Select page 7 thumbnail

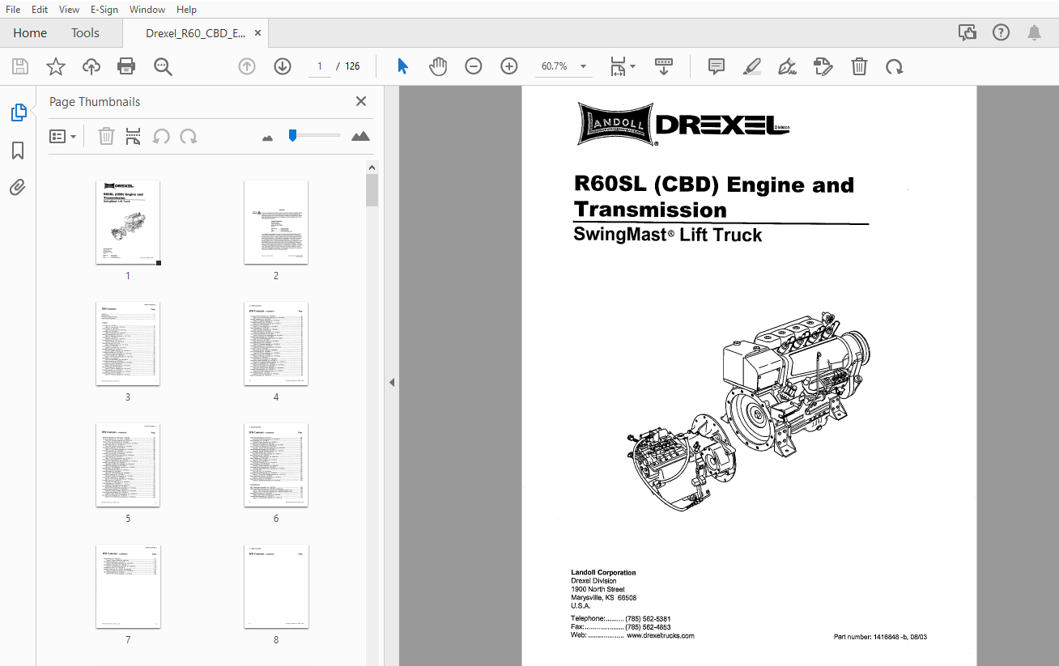tap(128, 587)
